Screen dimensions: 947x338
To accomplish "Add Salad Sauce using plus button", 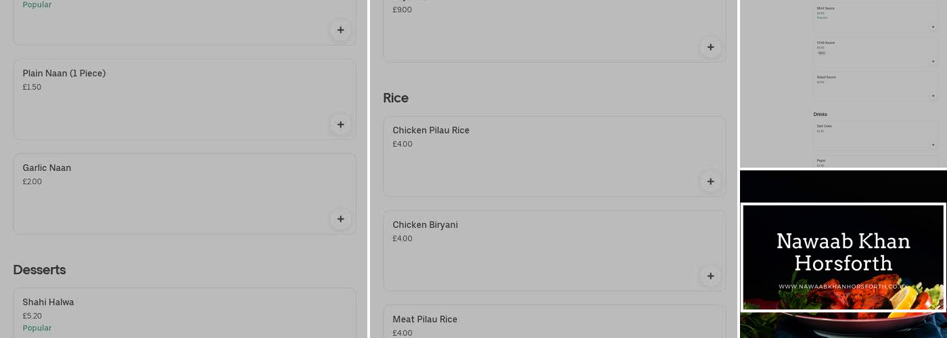I will coord(933,96).
